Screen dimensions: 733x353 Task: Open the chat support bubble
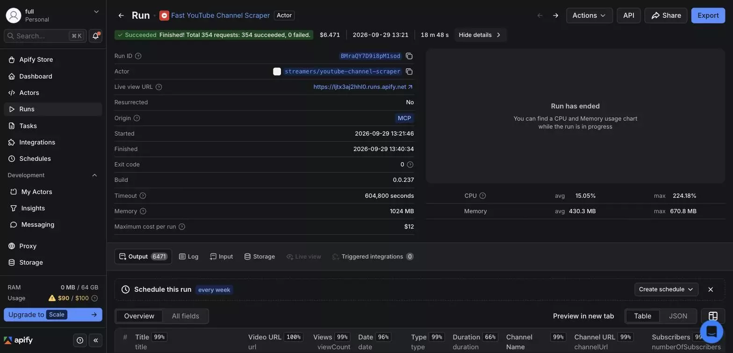pyautogui.click(x=711, y=331)
